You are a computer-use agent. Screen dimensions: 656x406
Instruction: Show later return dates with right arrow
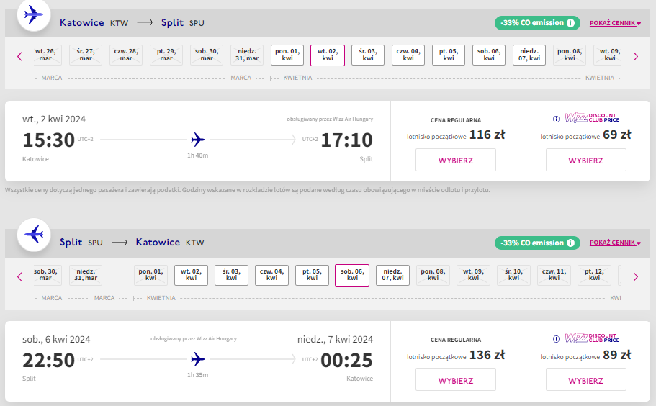click(636, 276)
